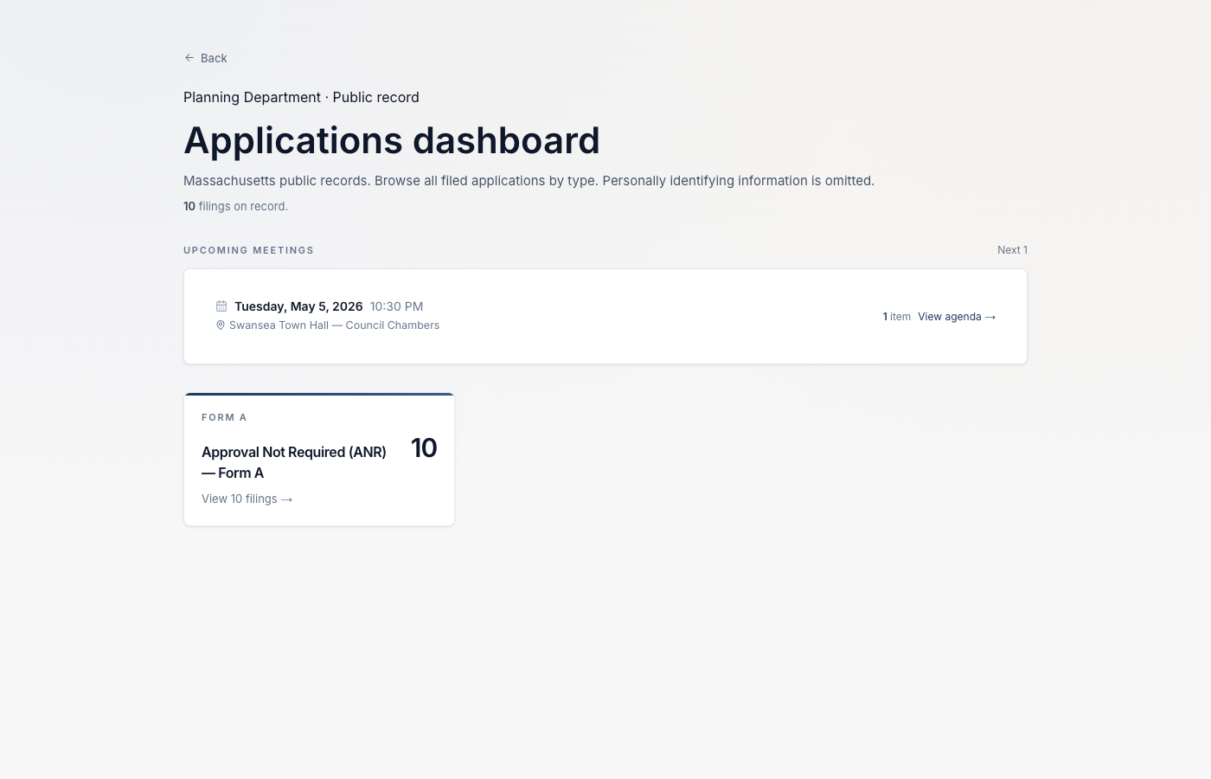Click Swansea Town Hall — Council Chambers location
Viewport: 1211px width, 779px height.
334,325
